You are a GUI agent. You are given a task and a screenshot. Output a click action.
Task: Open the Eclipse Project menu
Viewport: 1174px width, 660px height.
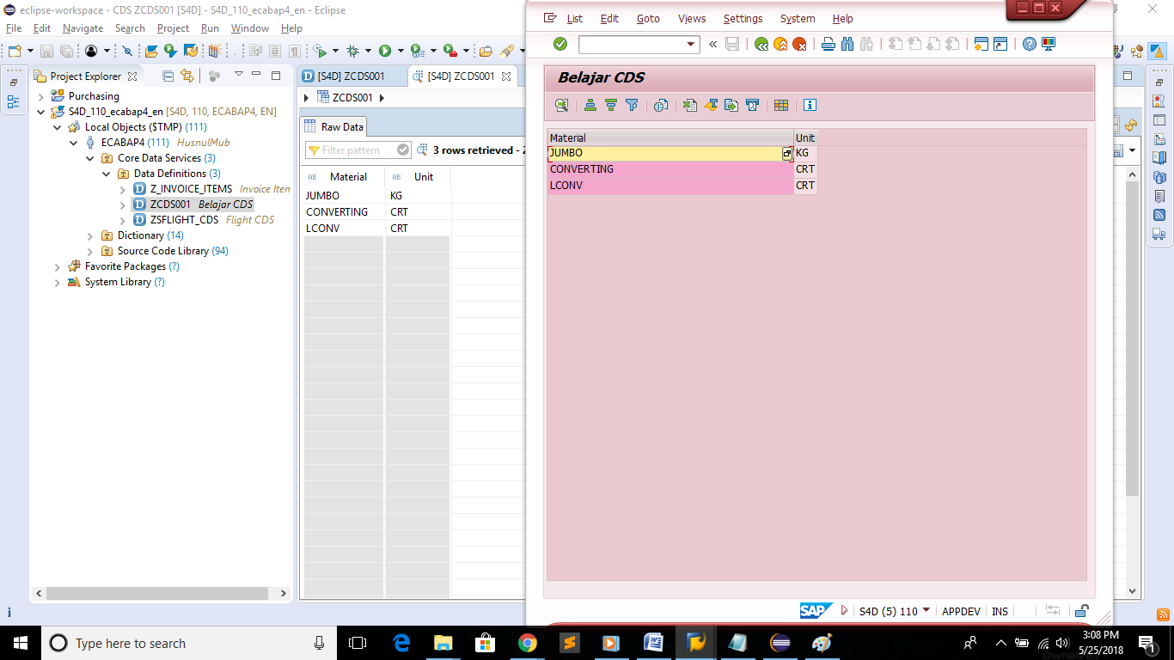173,28
